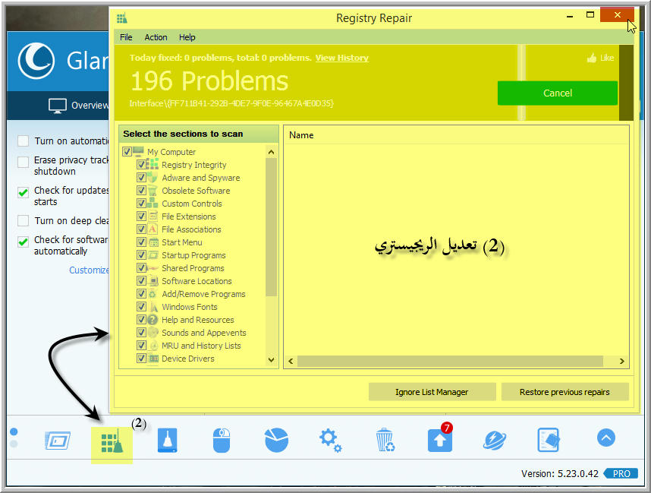
Task: Click Restore previous repairs button
Action: (565, 391)
